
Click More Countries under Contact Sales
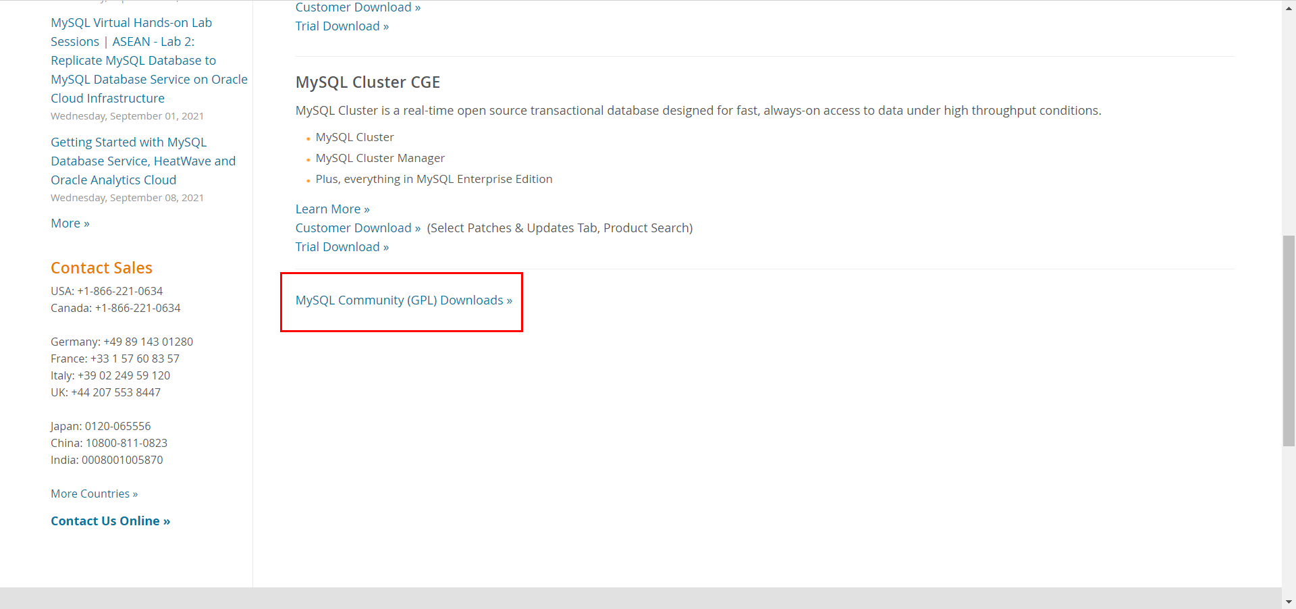(93, 494)
